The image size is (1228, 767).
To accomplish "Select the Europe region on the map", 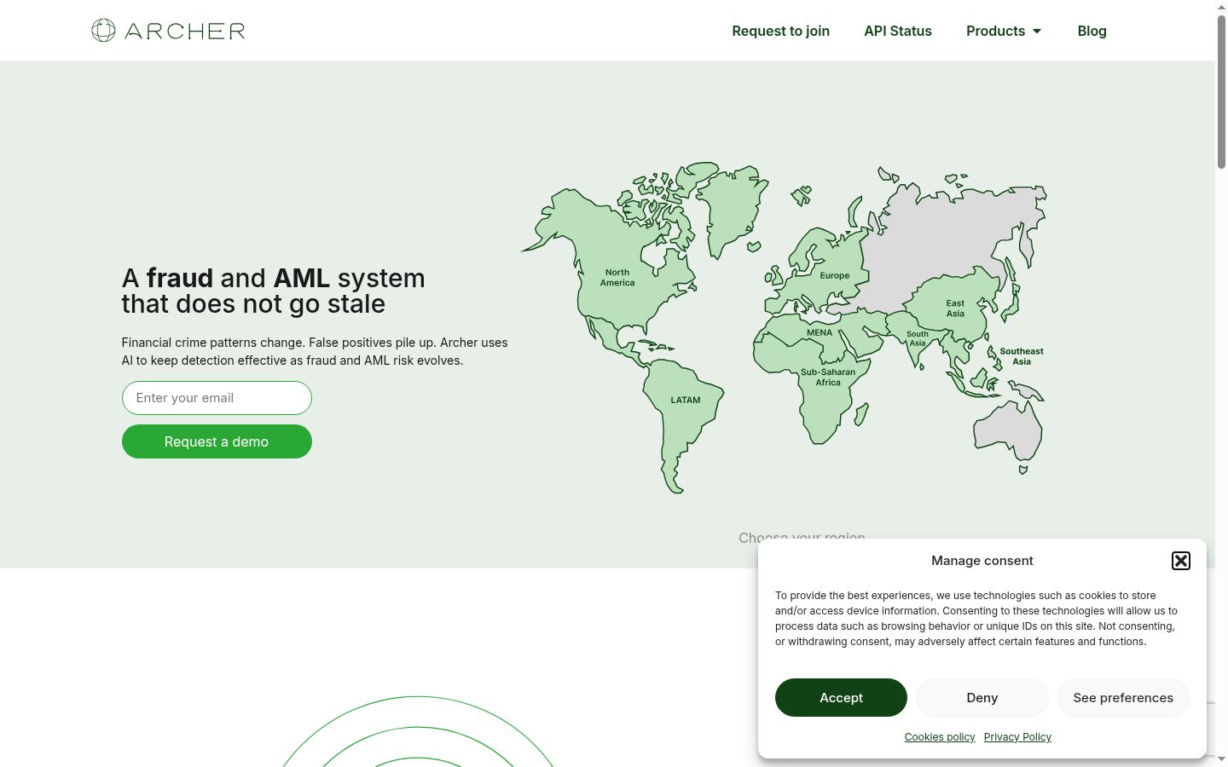I will click(834, 275).
